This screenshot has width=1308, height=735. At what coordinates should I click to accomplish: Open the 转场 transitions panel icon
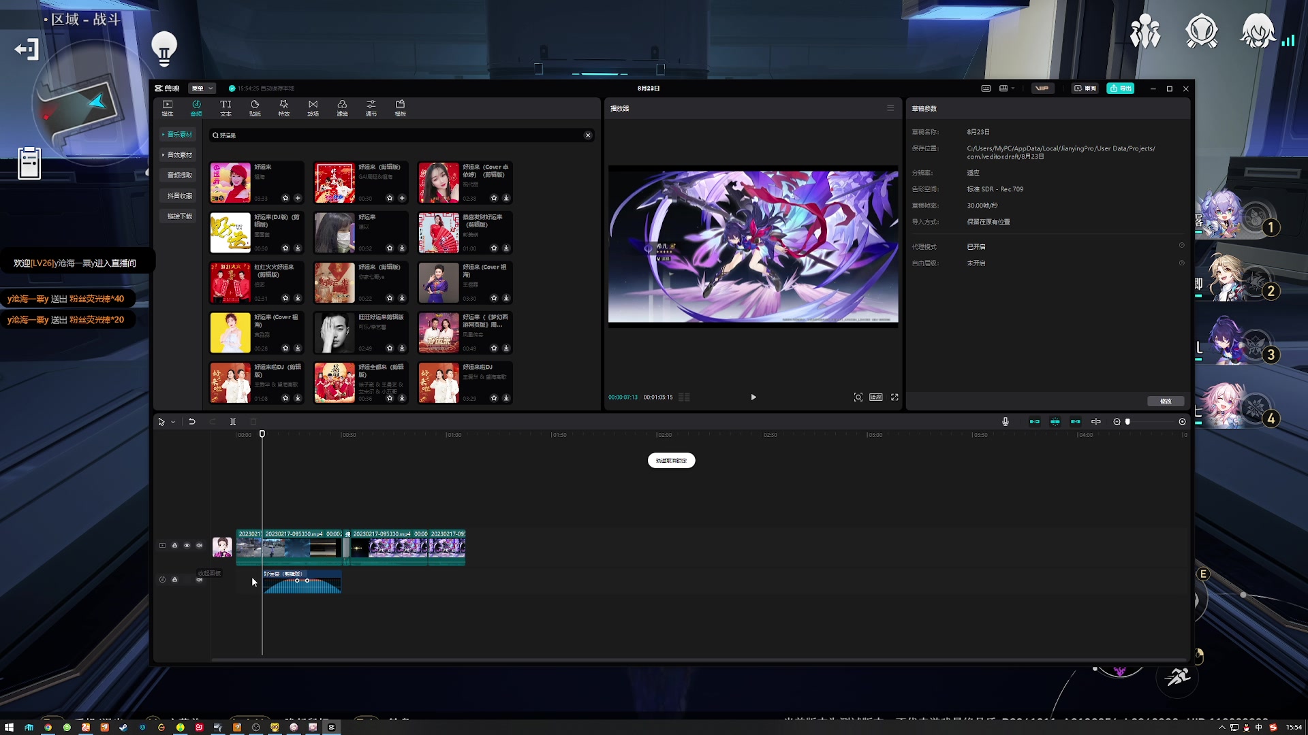coord(313,108)
